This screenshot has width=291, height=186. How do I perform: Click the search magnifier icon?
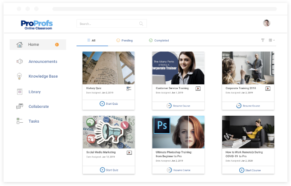(141, 24)
